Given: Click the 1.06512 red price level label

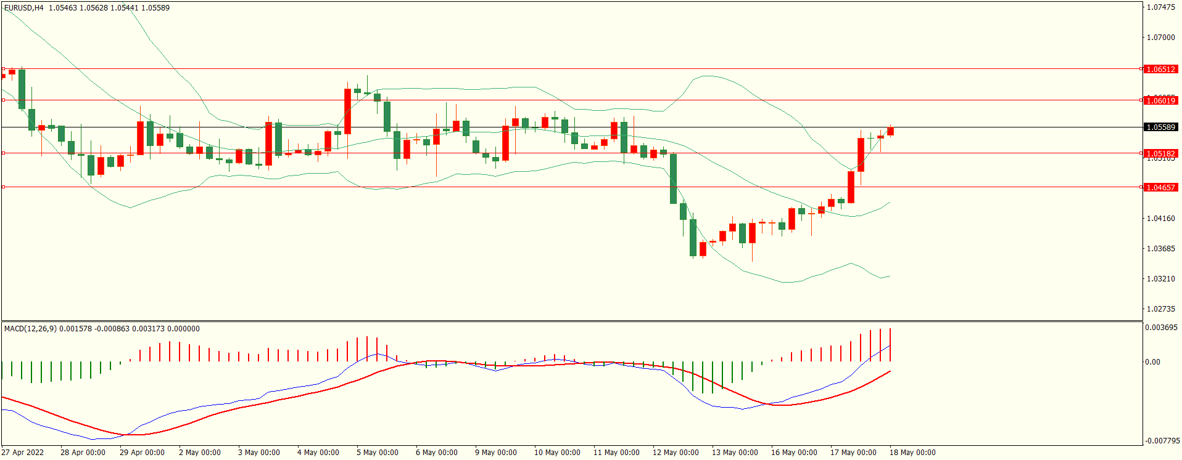Looking at the screenshot, I should point(1160,69).
